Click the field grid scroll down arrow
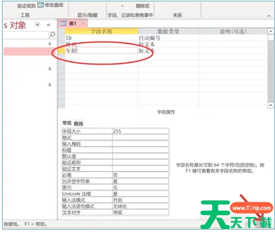This screenshot has width=275, height=232. pos(271,105)
